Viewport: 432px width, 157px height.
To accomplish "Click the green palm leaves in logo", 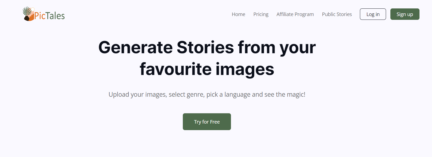I will [27, 11].
